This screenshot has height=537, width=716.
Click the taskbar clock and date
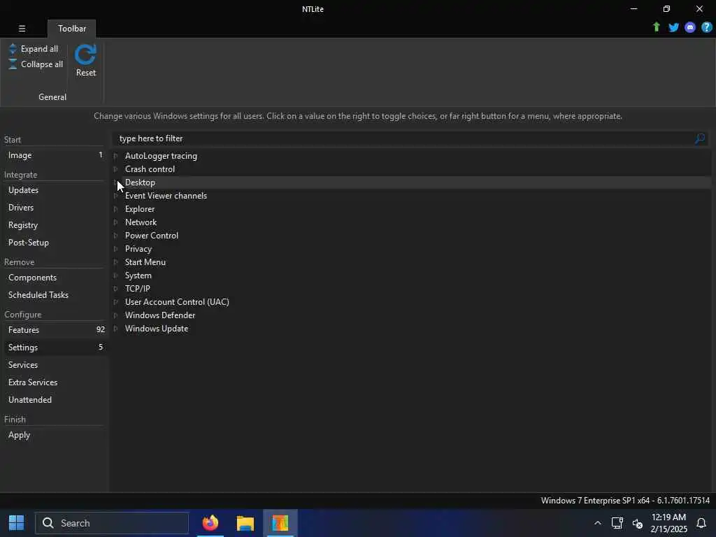tap(668, 523)
